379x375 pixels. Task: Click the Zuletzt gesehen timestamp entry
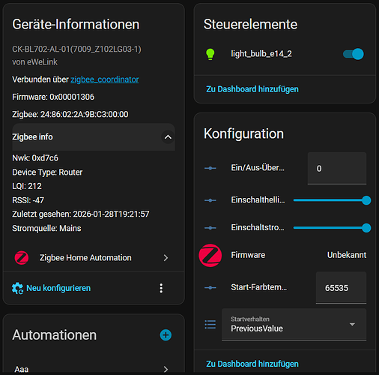[81, 214]
